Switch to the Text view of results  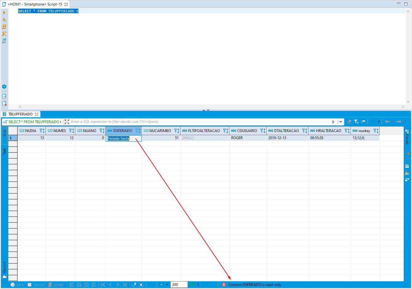4,150
